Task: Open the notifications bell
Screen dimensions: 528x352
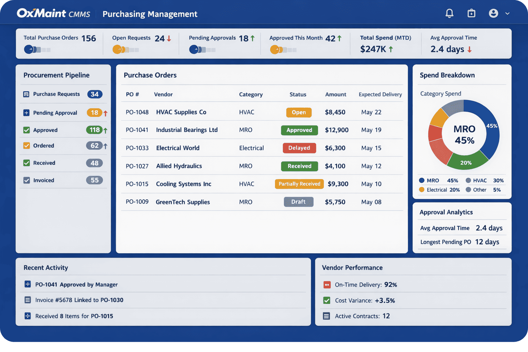Action: (449, 13)
